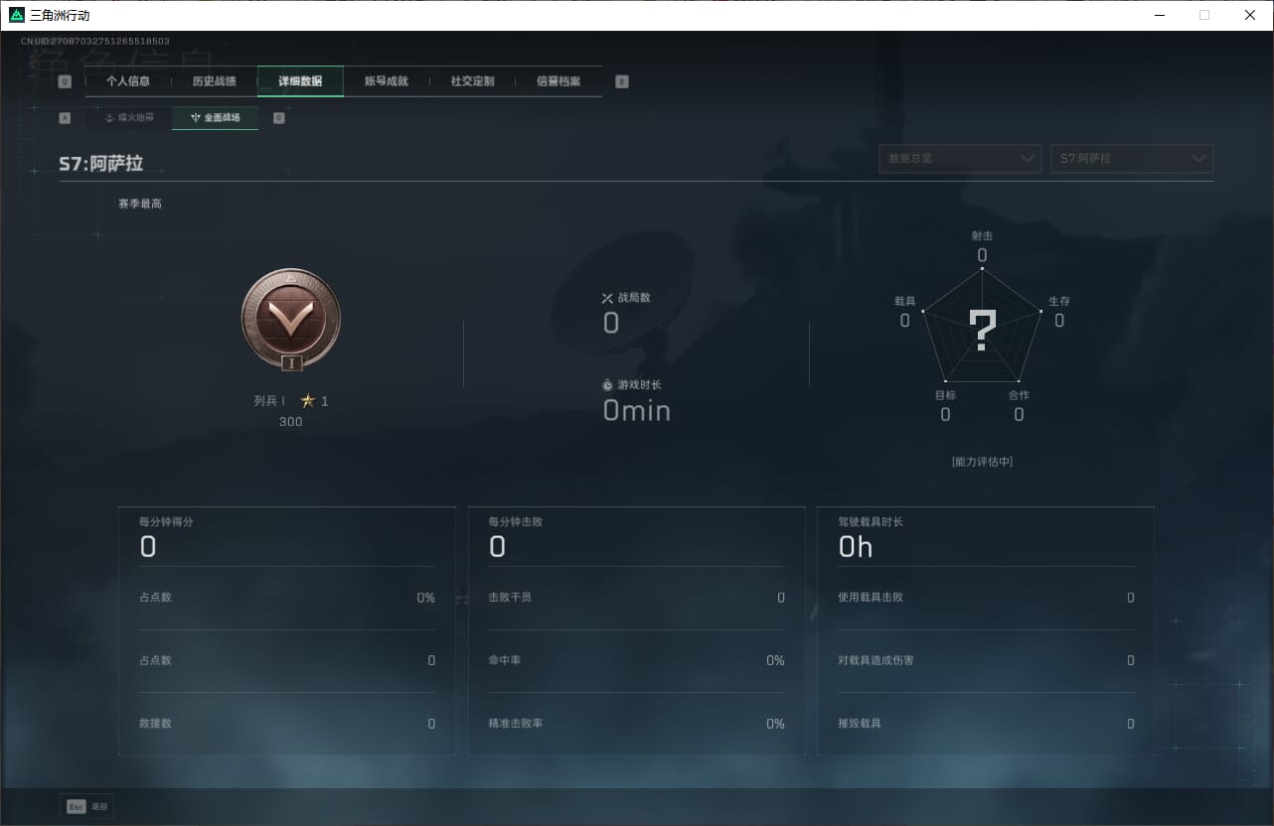
Task: Click the A key hint beside 烽火地带
Action: tap(65, 118)
